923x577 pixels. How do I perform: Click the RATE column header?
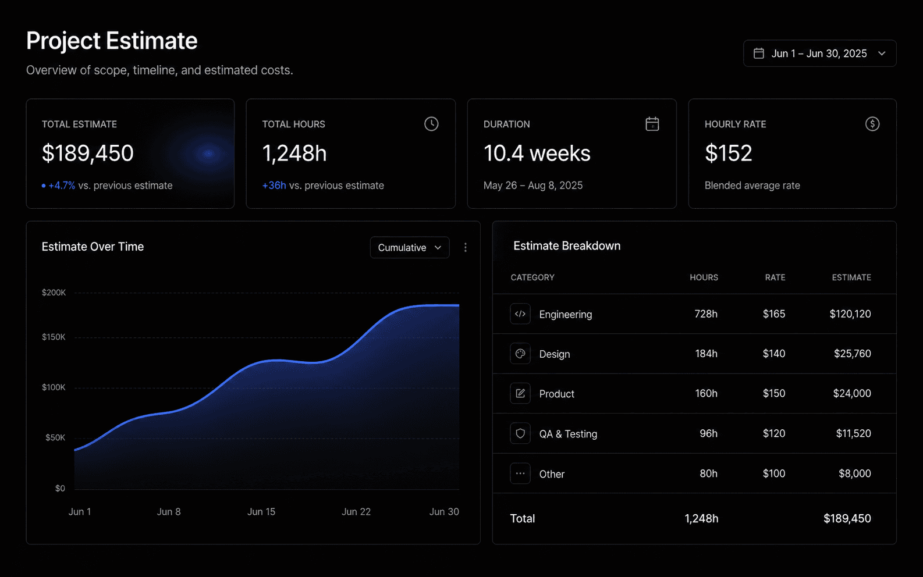(x=775, y=277)
